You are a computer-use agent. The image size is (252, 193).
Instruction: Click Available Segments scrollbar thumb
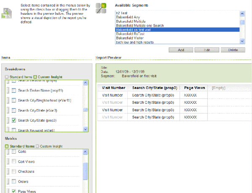(242, 22)
